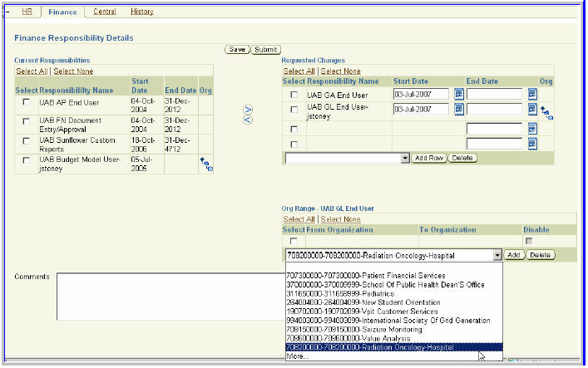Open calendar for UAB GA End User end date
The width and height of the screenshot is (588, 368).
pyautogui.click(x=532, y=95)
